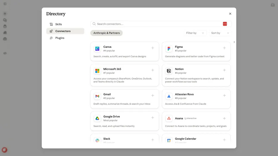Screen dimensions: 278x156
Task: Add the Figma connector with plus icon
Action: [224, 48]
